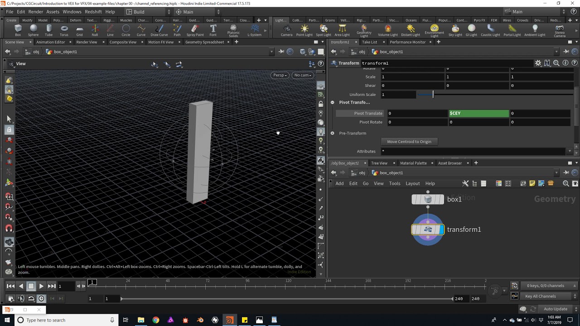Add a Point Light
The height and width of the screenshot is (326, 580).
pos(304,30)
